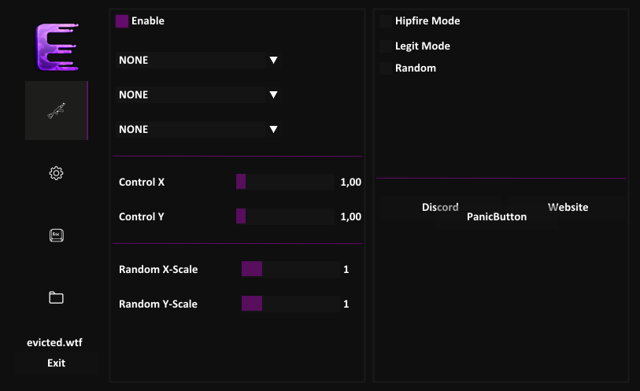Check the Random option
This screenshot has height=391, width=640.
[385, 68]
